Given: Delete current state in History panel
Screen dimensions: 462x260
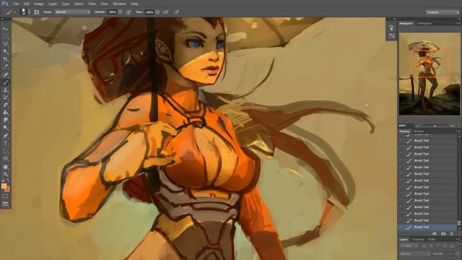Looking at the screenshot, I should coord(452,234).
